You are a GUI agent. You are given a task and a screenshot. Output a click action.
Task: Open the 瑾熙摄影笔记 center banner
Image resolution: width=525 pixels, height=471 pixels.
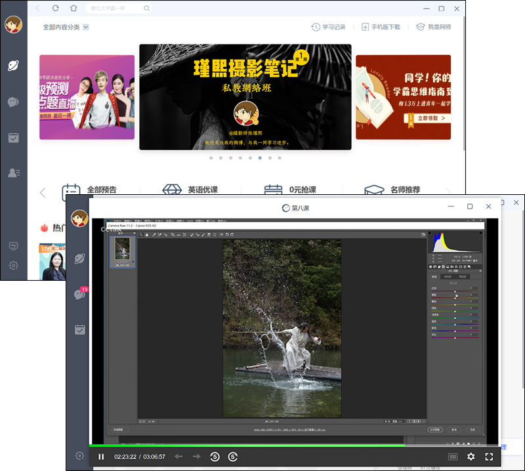(245, 97)
